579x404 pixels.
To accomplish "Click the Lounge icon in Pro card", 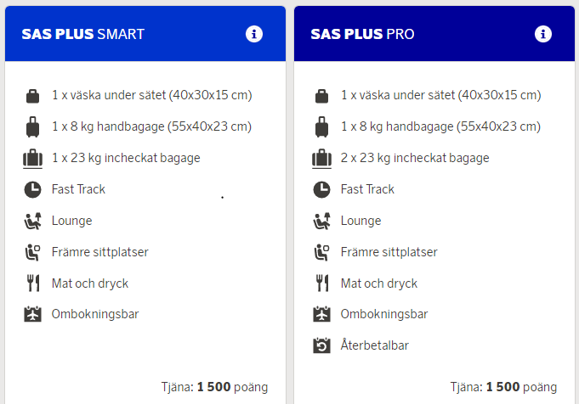I will tap(321, 221).
